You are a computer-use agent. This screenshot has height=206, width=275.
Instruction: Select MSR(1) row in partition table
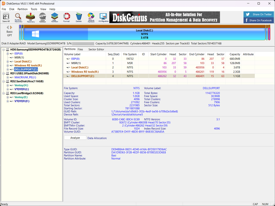pos(159,63)
